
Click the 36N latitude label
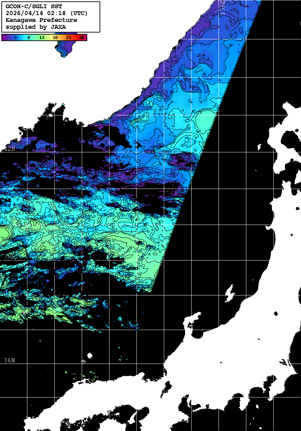point(9,360)
